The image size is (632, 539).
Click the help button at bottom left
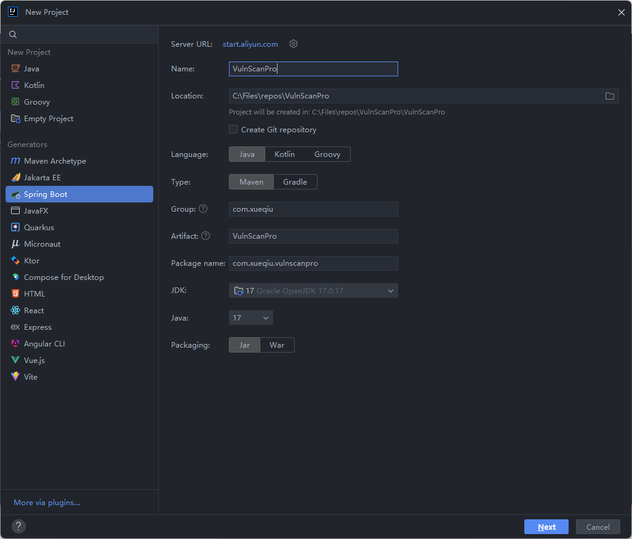click(x=18, y=526)
